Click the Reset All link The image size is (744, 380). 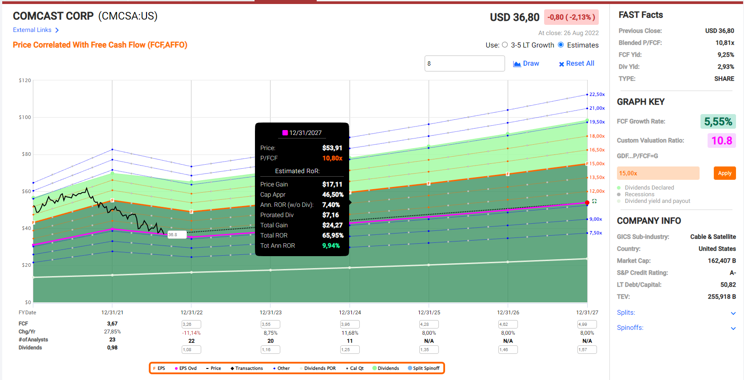[x=580, y=63]
